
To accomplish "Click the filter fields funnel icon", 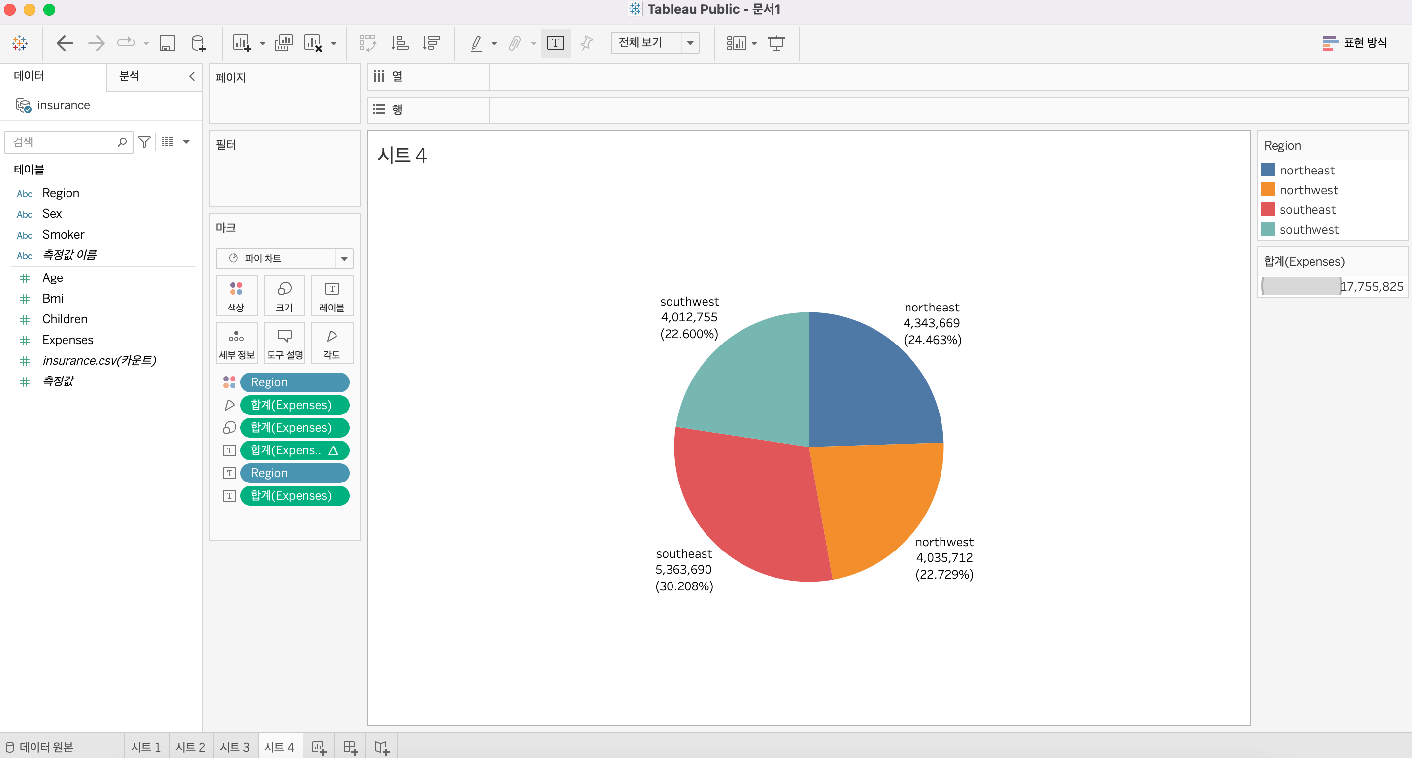I will click(x=144, y=142).
